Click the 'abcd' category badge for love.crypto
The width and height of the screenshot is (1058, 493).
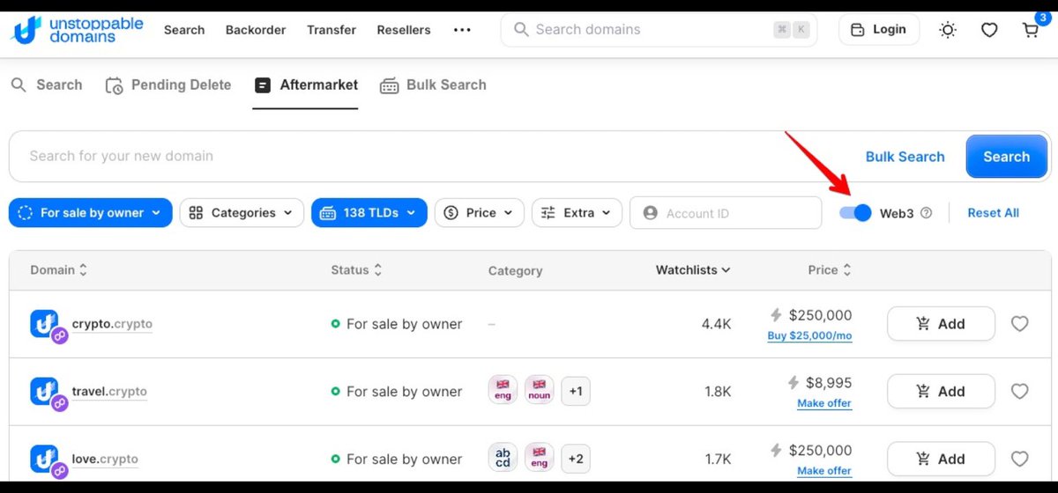(x=503, y=458)
